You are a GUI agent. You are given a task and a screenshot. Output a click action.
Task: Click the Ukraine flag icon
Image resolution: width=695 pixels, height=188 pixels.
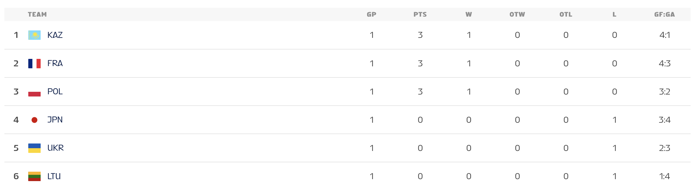34,148
